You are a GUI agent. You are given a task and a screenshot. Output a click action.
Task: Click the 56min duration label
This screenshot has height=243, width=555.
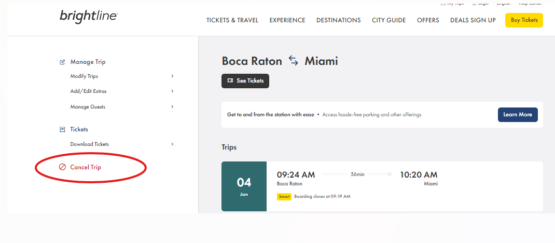357,174
